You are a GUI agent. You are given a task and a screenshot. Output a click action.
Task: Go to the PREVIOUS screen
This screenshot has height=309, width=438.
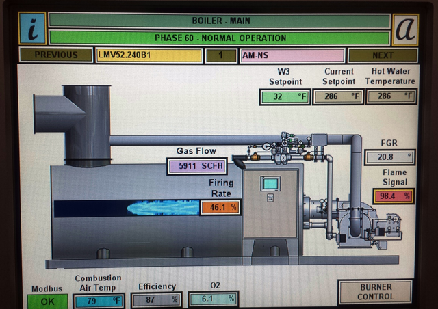55,55
